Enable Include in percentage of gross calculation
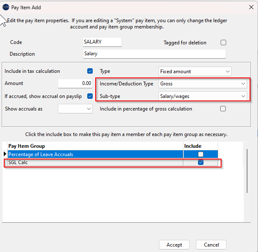 point(223,109)
